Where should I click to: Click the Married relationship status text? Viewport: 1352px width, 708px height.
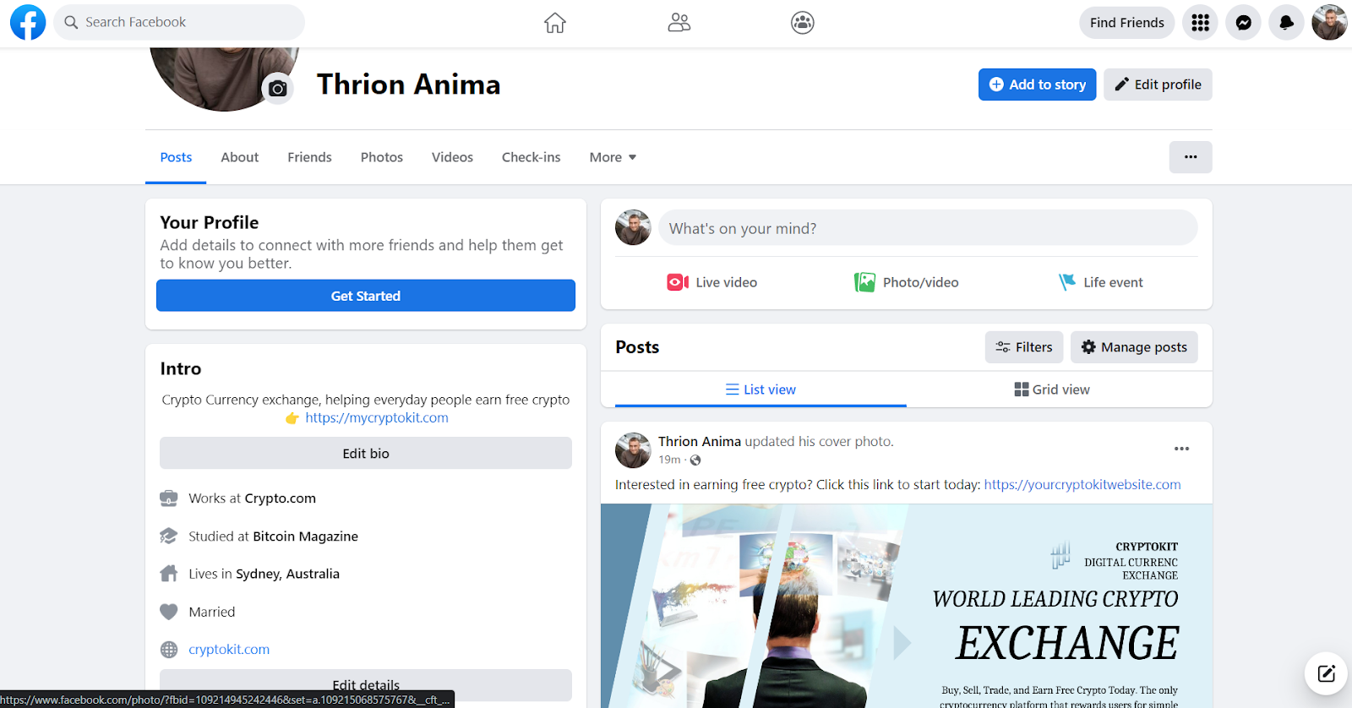pyautogui.click(x=212, y=612)
